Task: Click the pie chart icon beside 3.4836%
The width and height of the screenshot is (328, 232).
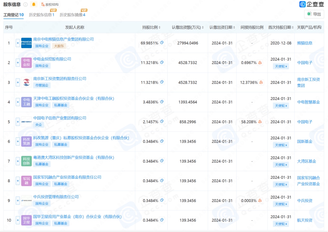Action: tap(162, 102)
